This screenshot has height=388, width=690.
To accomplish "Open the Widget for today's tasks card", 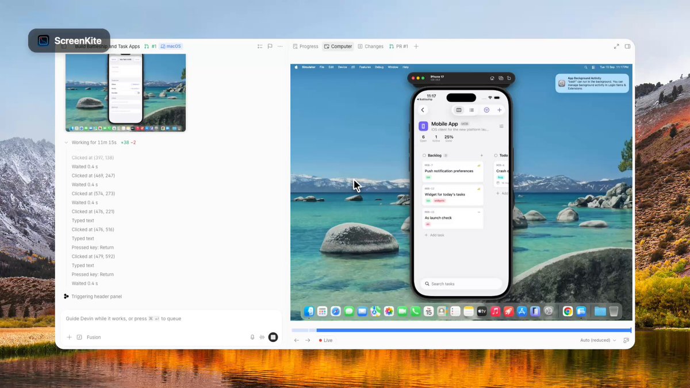I will pos(453,194).
